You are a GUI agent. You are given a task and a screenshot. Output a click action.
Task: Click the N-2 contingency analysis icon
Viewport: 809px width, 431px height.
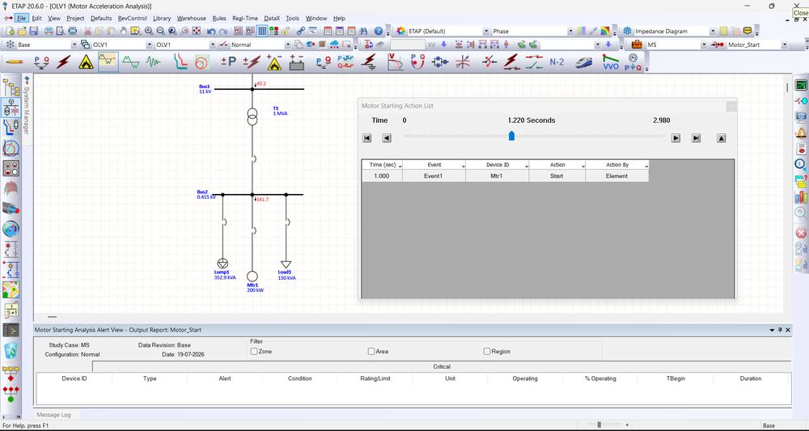[x=557, y=62]
